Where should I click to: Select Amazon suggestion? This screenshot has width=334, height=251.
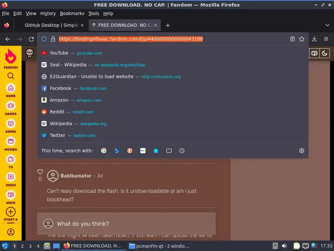click(x=173, y=100)
